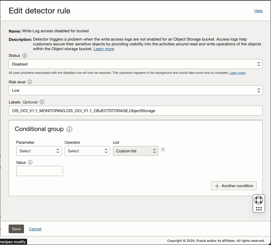Click the plus icon on Another condition
This screenshot has height=245, width=271.
point(217,186)
